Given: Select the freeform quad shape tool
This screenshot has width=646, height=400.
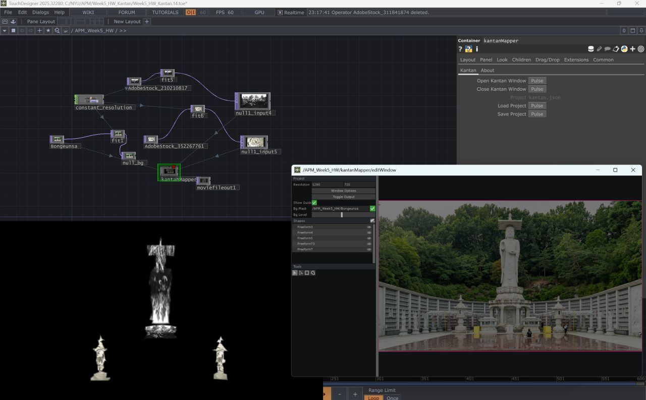Looking at the screenshot, I should (x=313, y=273).
